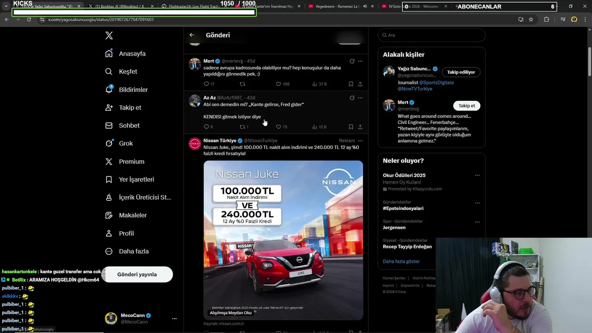The width and height of the screenshot is (592, 333).
Task: Ask Grok about Az Az tweet
Action: click(352, 98)
